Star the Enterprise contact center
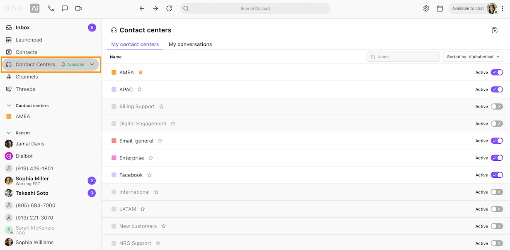Viewport: 510px width, 250px height. click(x=151, y=158)
